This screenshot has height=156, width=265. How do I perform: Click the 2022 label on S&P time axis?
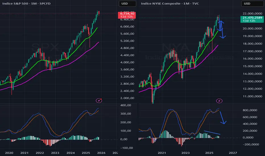point(40,152)
